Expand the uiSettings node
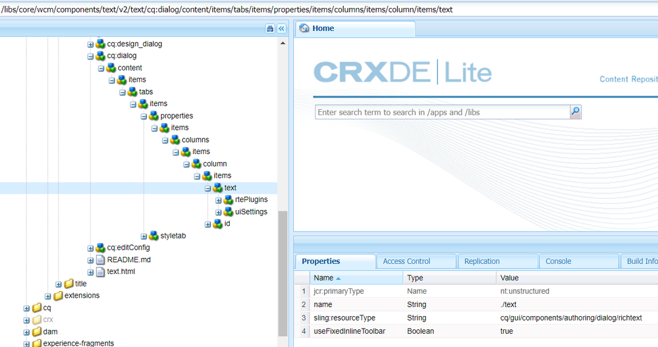 (x=219, y=212)
